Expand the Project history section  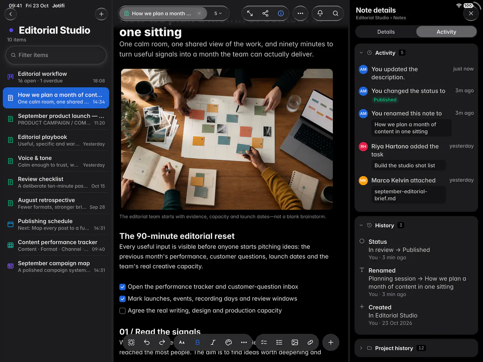pos(361,348)
